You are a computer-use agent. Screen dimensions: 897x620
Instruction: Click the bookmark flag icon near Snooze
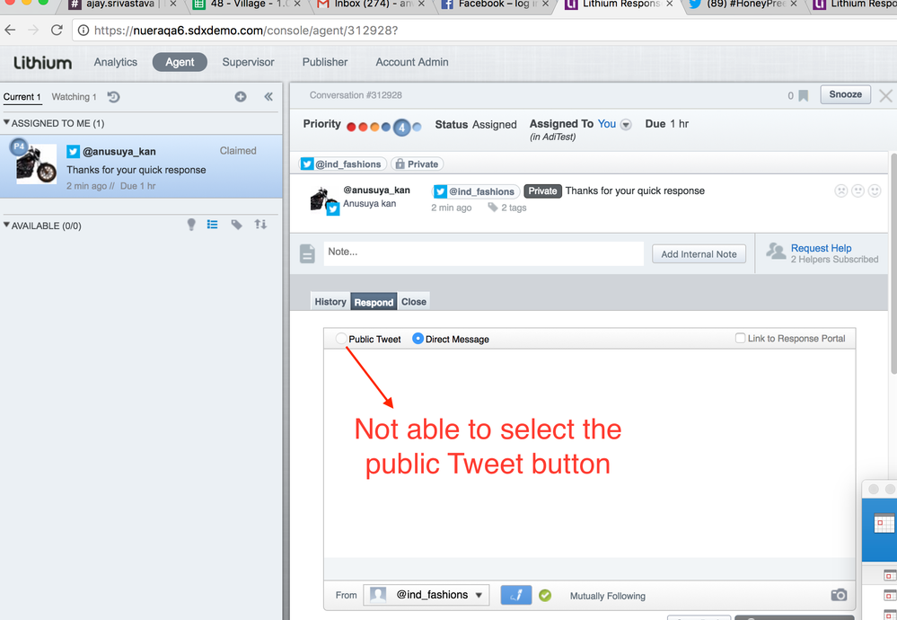[804, 95]
